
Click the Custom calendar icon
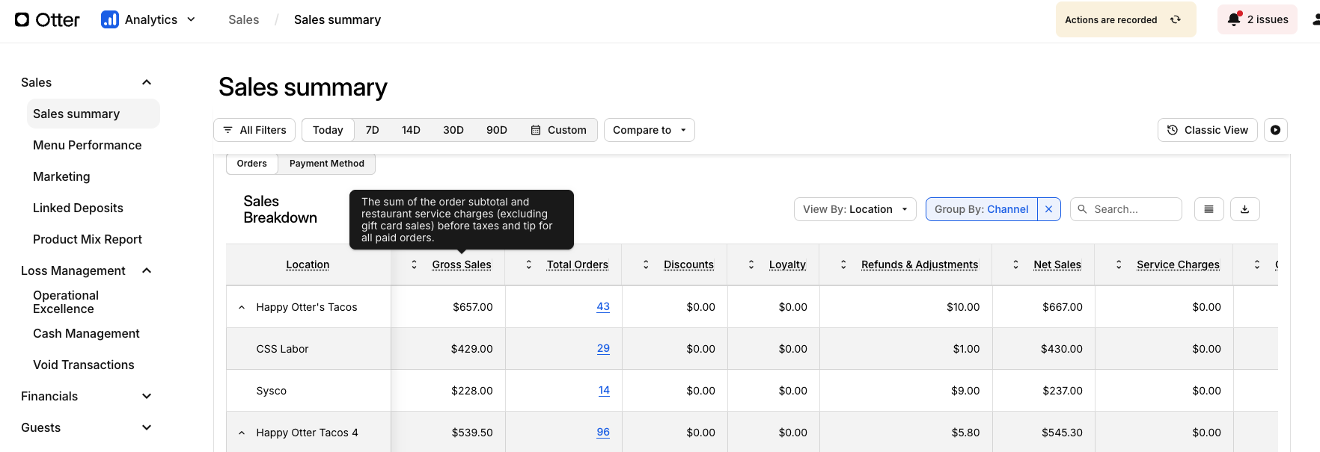pyautogui.click(x=536, y=130)
